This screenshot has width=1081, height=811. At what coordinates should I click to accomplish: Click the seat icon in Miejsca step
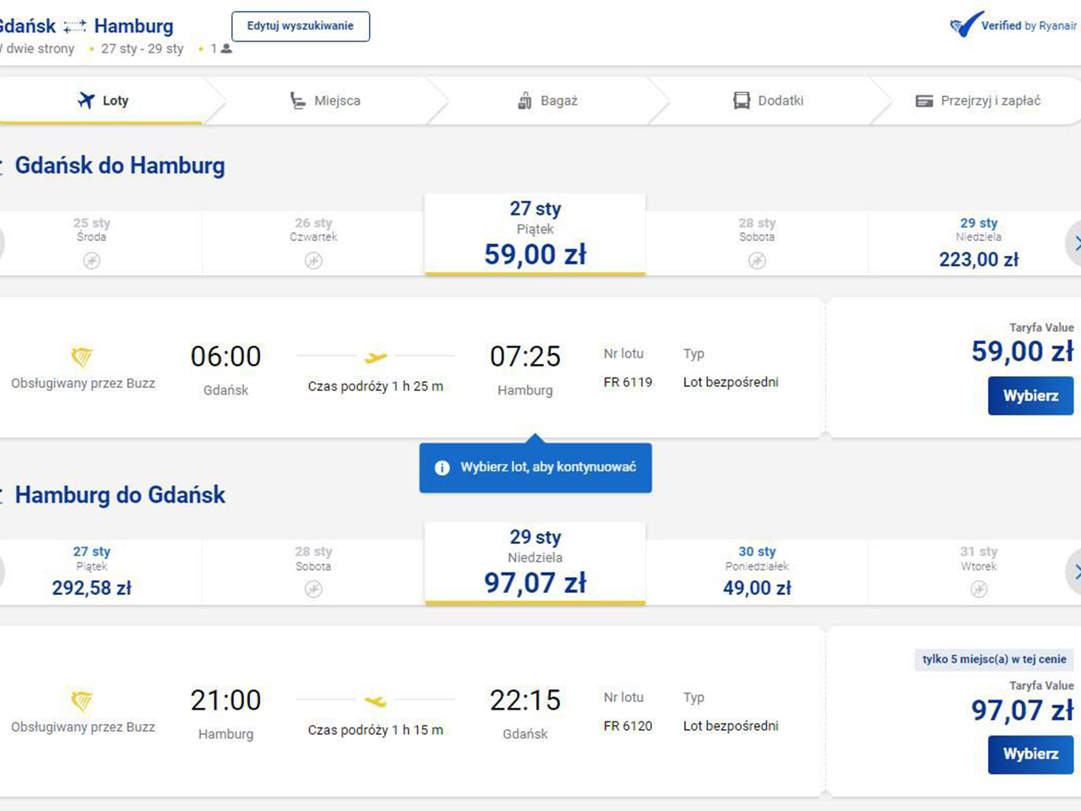coord(297,101)
